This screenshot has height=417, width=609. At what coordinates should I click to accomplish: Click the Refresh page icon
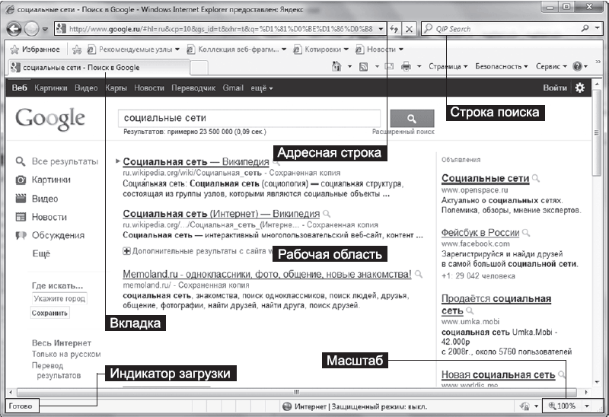pos(394,29)
